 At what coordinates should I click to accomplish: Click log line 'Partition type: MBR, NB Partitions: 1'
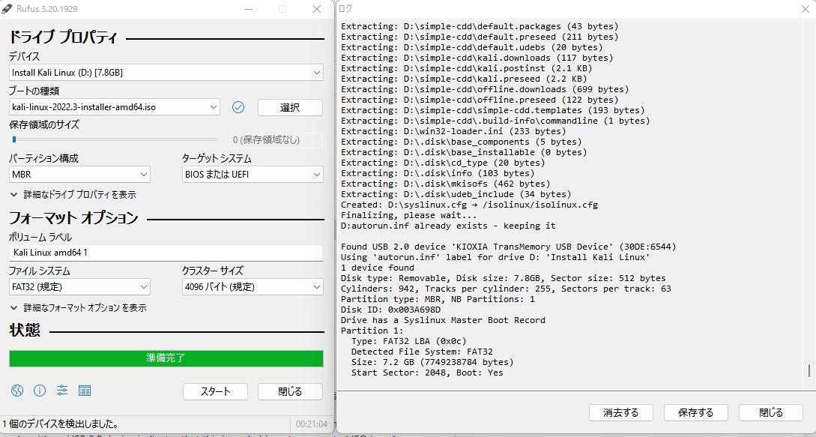point(438,299)
